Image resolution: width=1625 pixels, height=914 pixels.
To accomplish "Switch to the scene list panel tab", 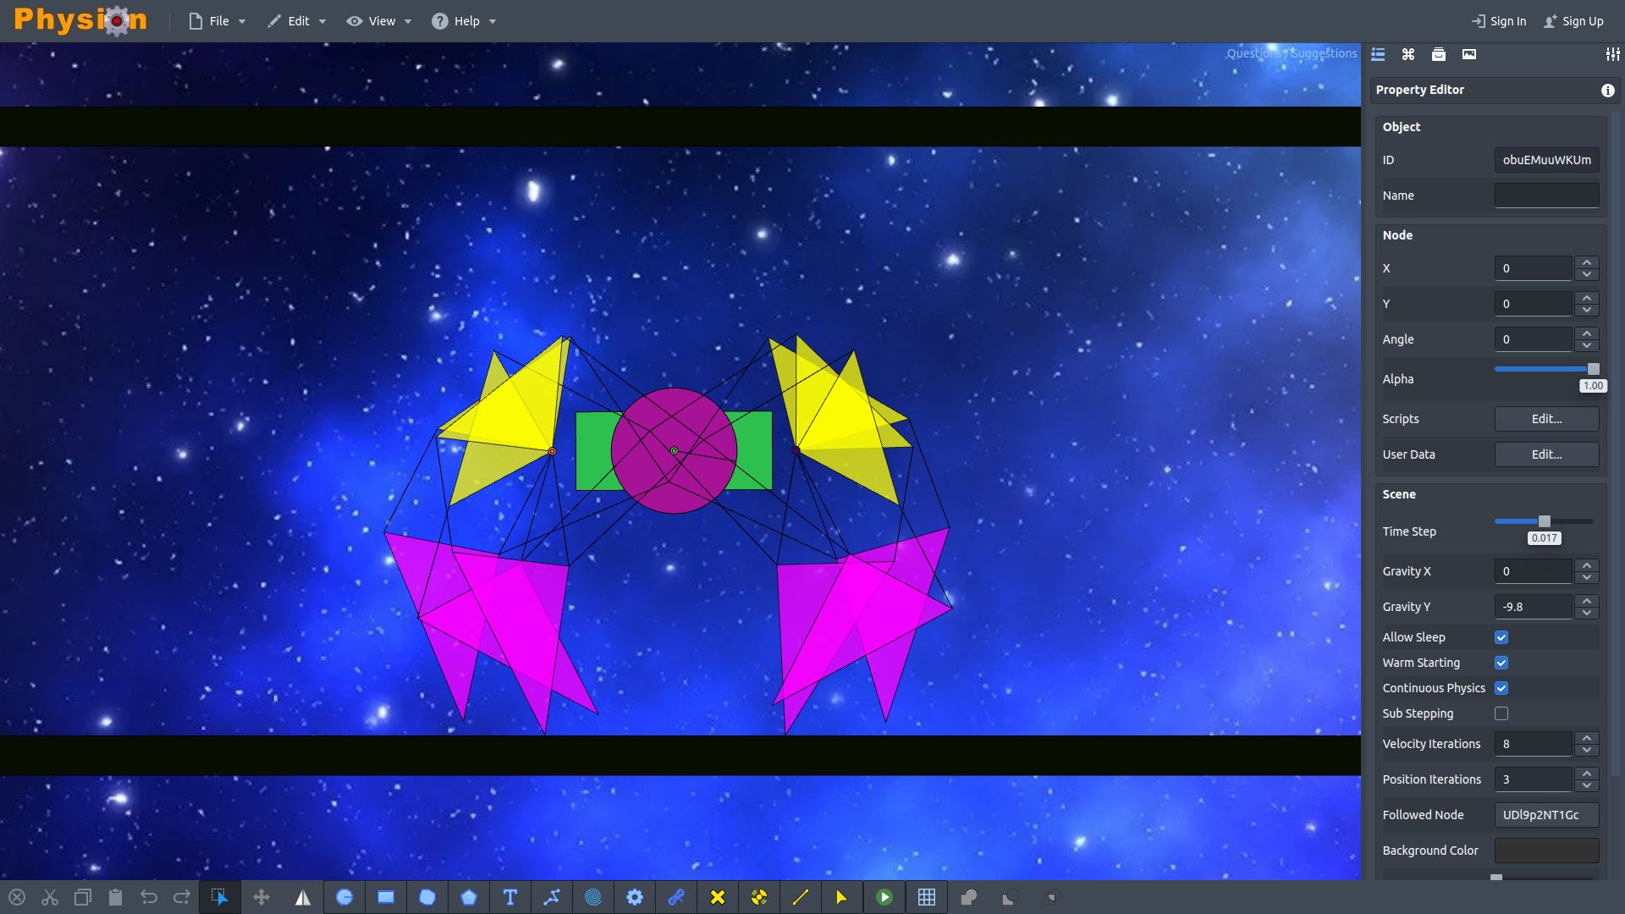I will [1379, 52].
